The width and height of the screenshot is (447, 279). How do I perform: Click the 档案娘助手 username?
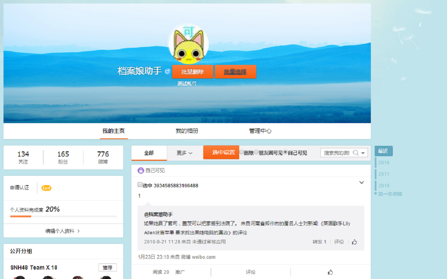click(140, 71)
